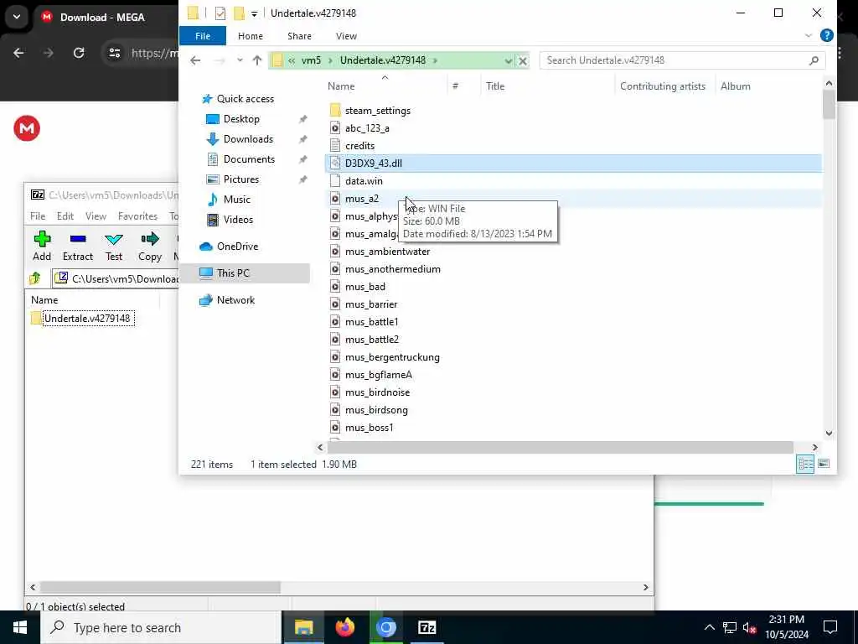Switch to the Home ribbon tab
The width and height of the screenshot is (858, 644).
pos(250,36)
